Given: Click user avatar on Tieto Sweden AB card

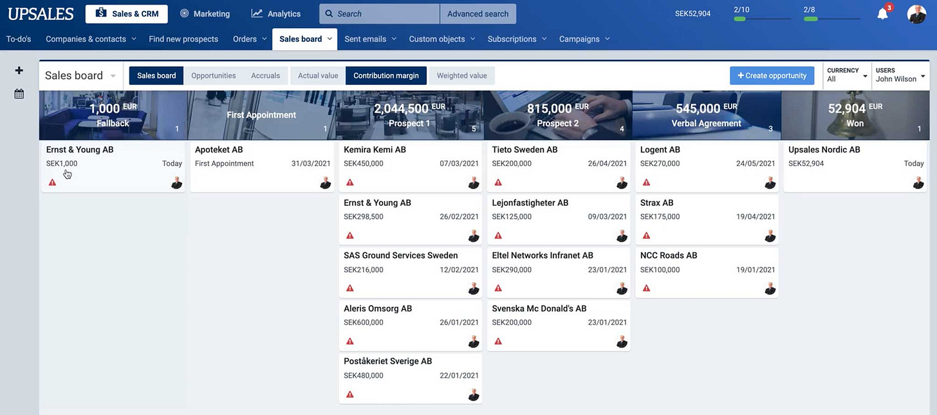Looking at the screenshot, I should pyautogui.click(x=622, y=183).
